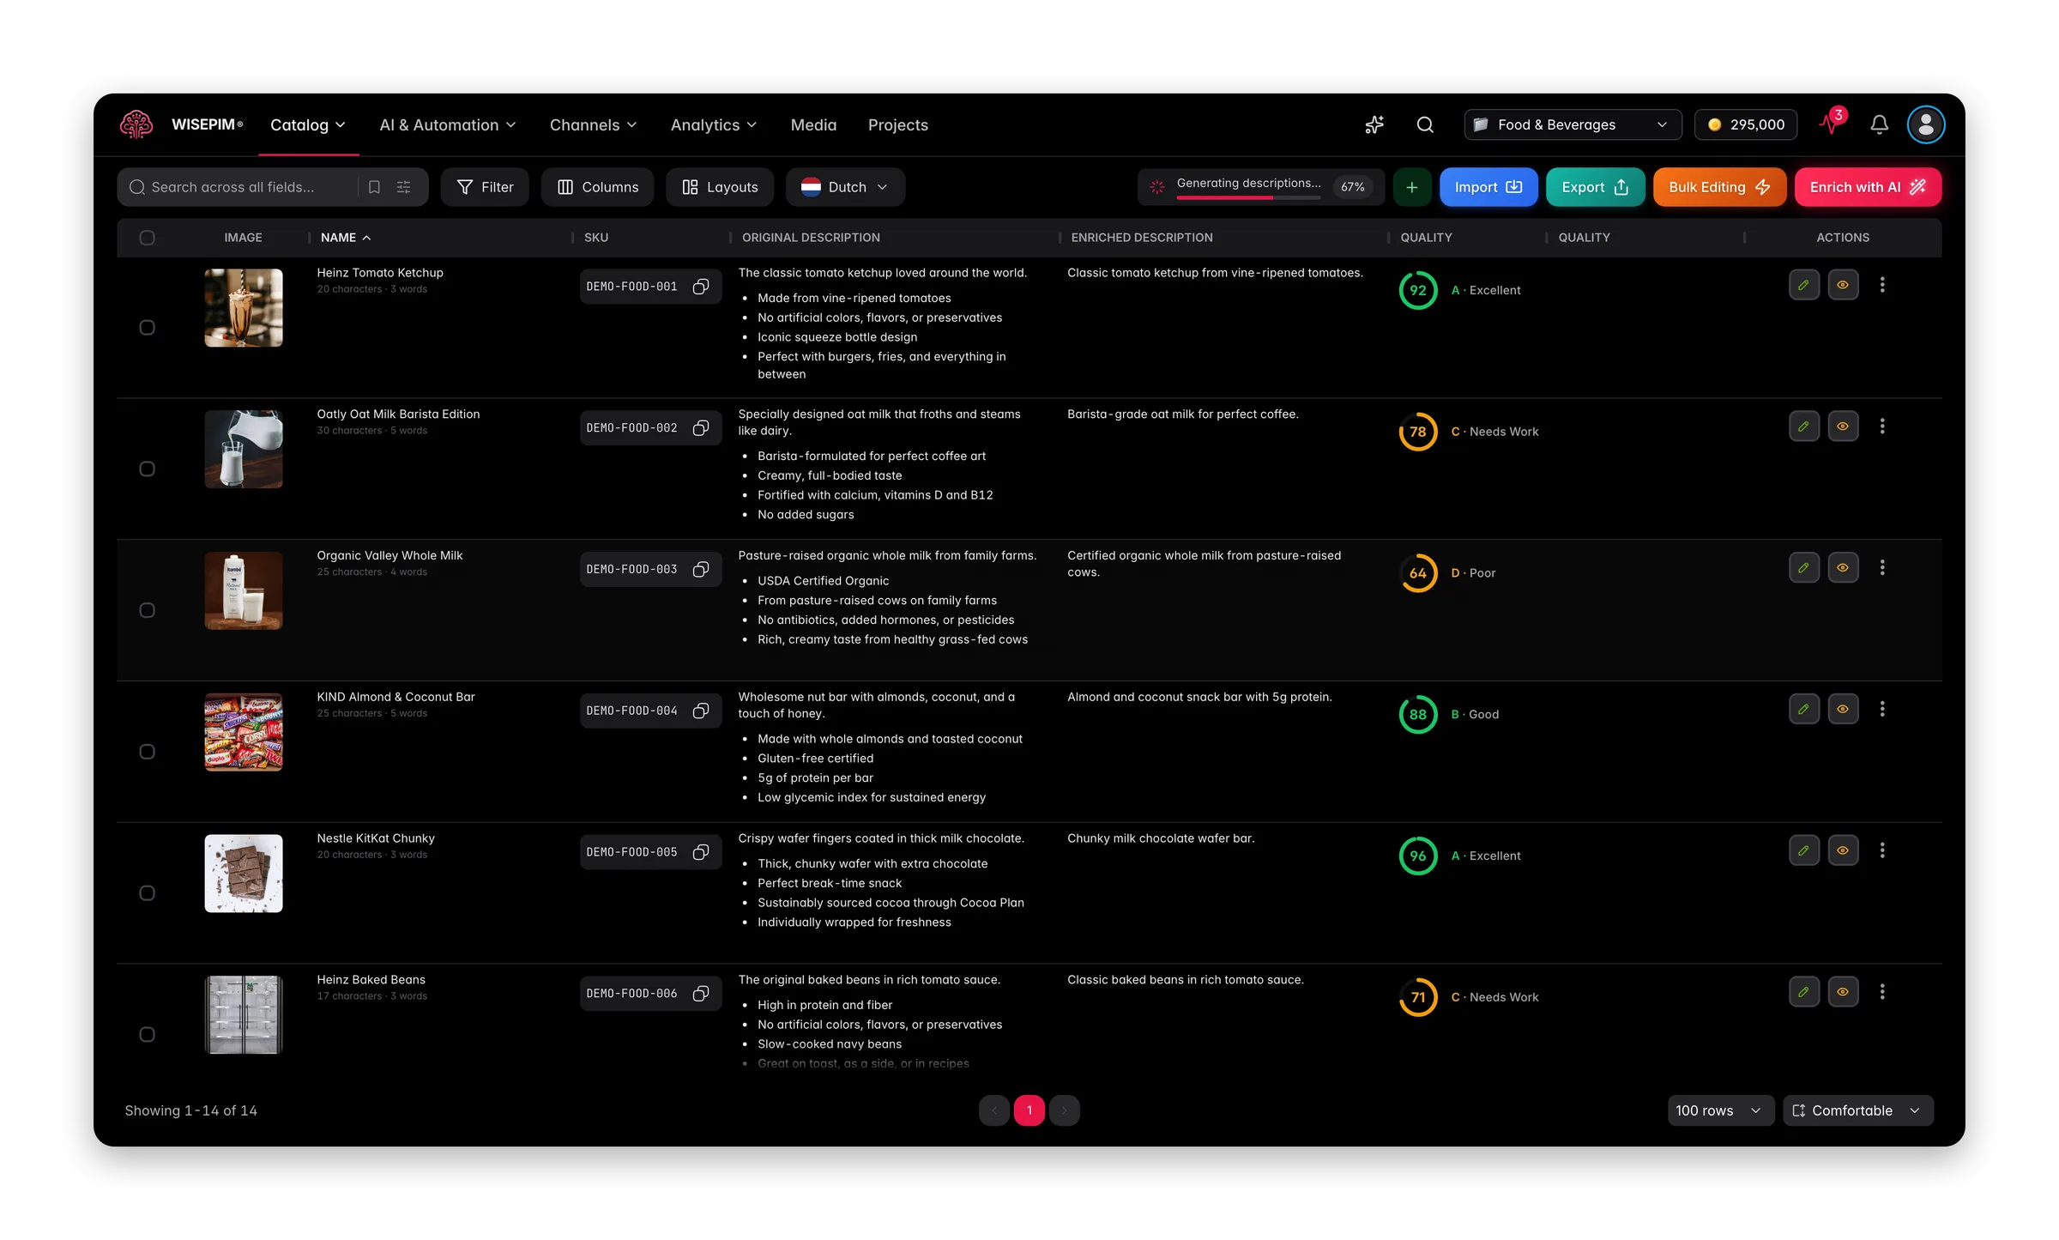Preview KIND Almond & Coconut Bar eye icon
2059x1240 pixels.
click(1843, 710)
